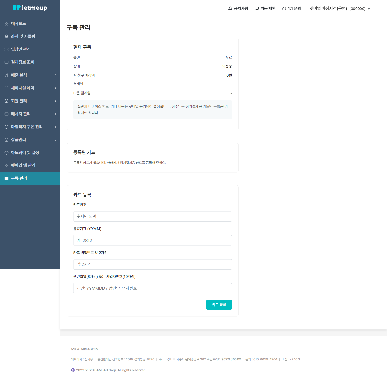Click the card icon beside 결제정보 조회
387x383 pixels.
(6, 62)
